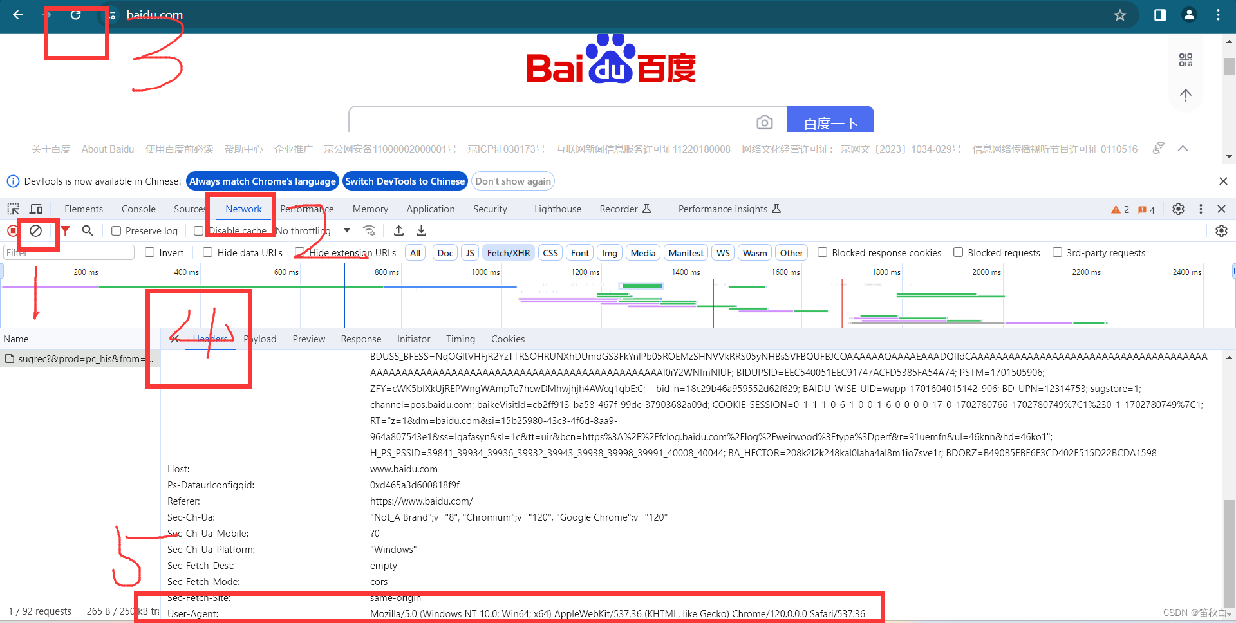Open the Chrome three-dot menu

pyautogui.click(x=1218, y=15)
